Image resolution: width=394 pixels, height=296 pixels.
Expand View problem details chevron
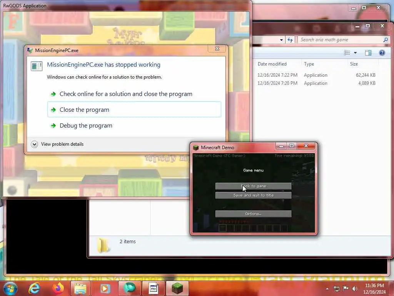pyautogui.click(x=34, y=144)
